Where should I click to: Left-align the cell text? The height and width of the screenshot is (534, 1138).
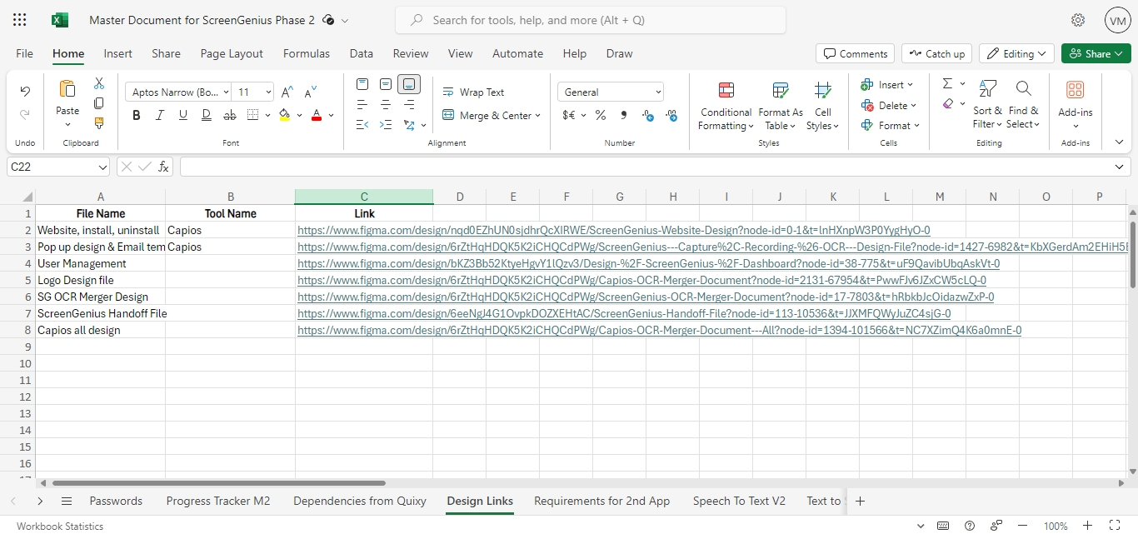(362, 105)
